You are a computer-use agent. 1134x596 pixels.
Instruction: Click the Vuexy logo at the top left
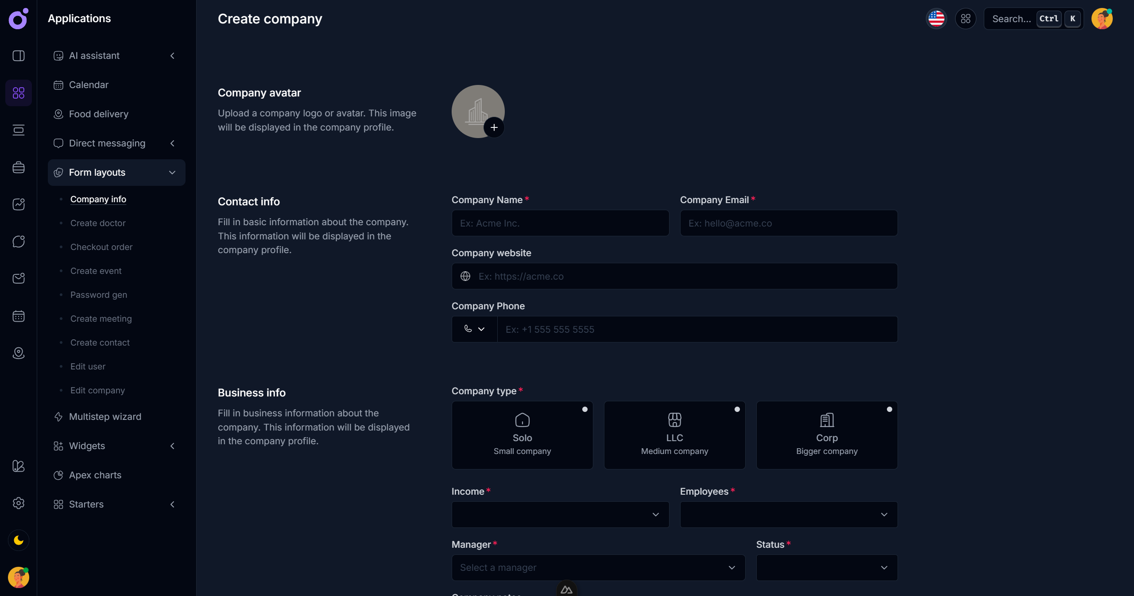click(x=18, y=19)
